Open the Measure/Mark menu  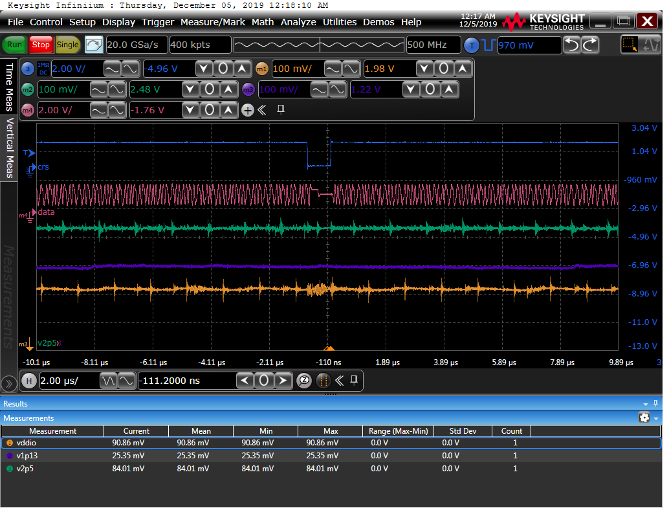pyautogui.click(x=213, y=22)
